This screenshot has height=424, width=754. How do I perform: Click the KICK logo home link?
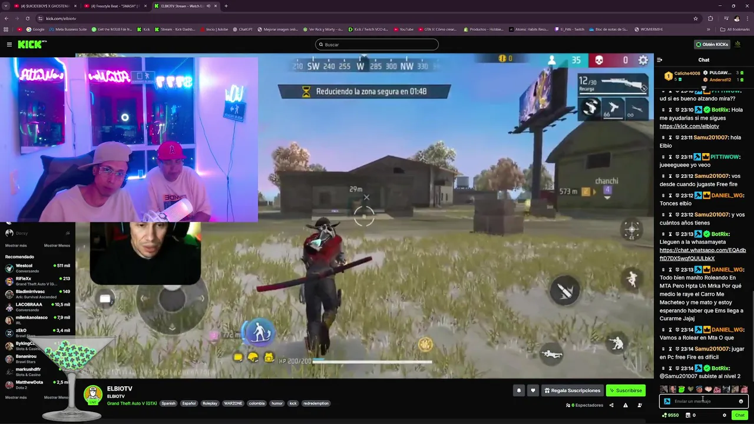pyautogui.click(x=31, y=44)
